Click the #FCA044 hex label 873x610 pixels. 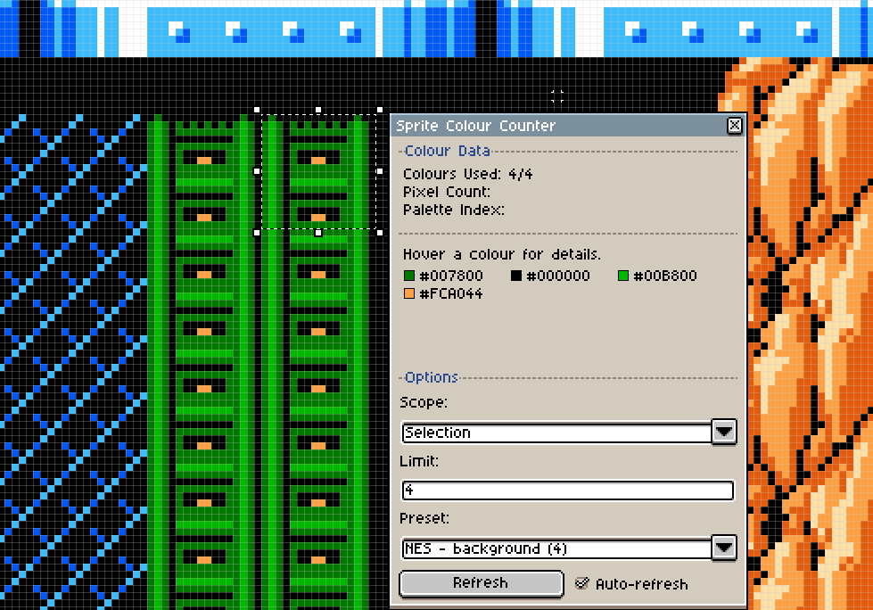[x=451, y=293]
